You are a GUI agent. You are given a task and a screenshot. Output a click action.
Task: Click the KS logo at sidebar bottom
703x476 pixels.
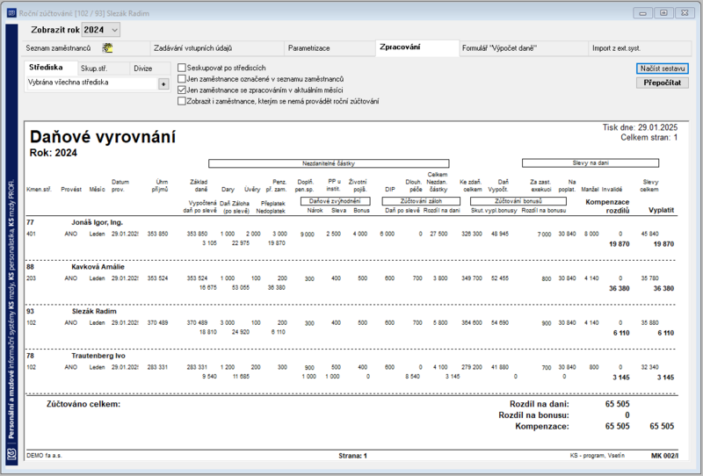[11, 454]
